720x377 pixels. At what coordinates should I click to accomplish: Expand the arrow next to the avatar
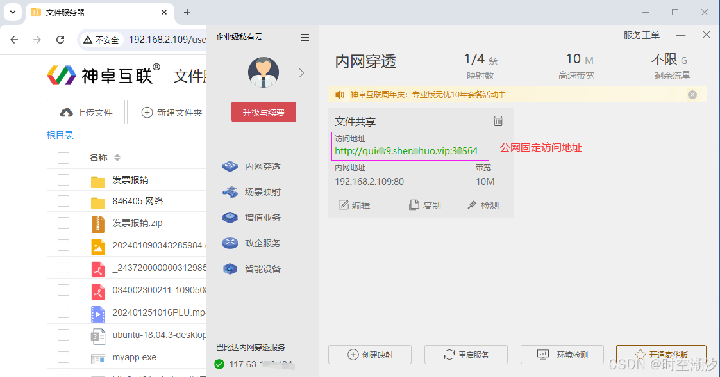pyautogui.click(x=301, y=73)
